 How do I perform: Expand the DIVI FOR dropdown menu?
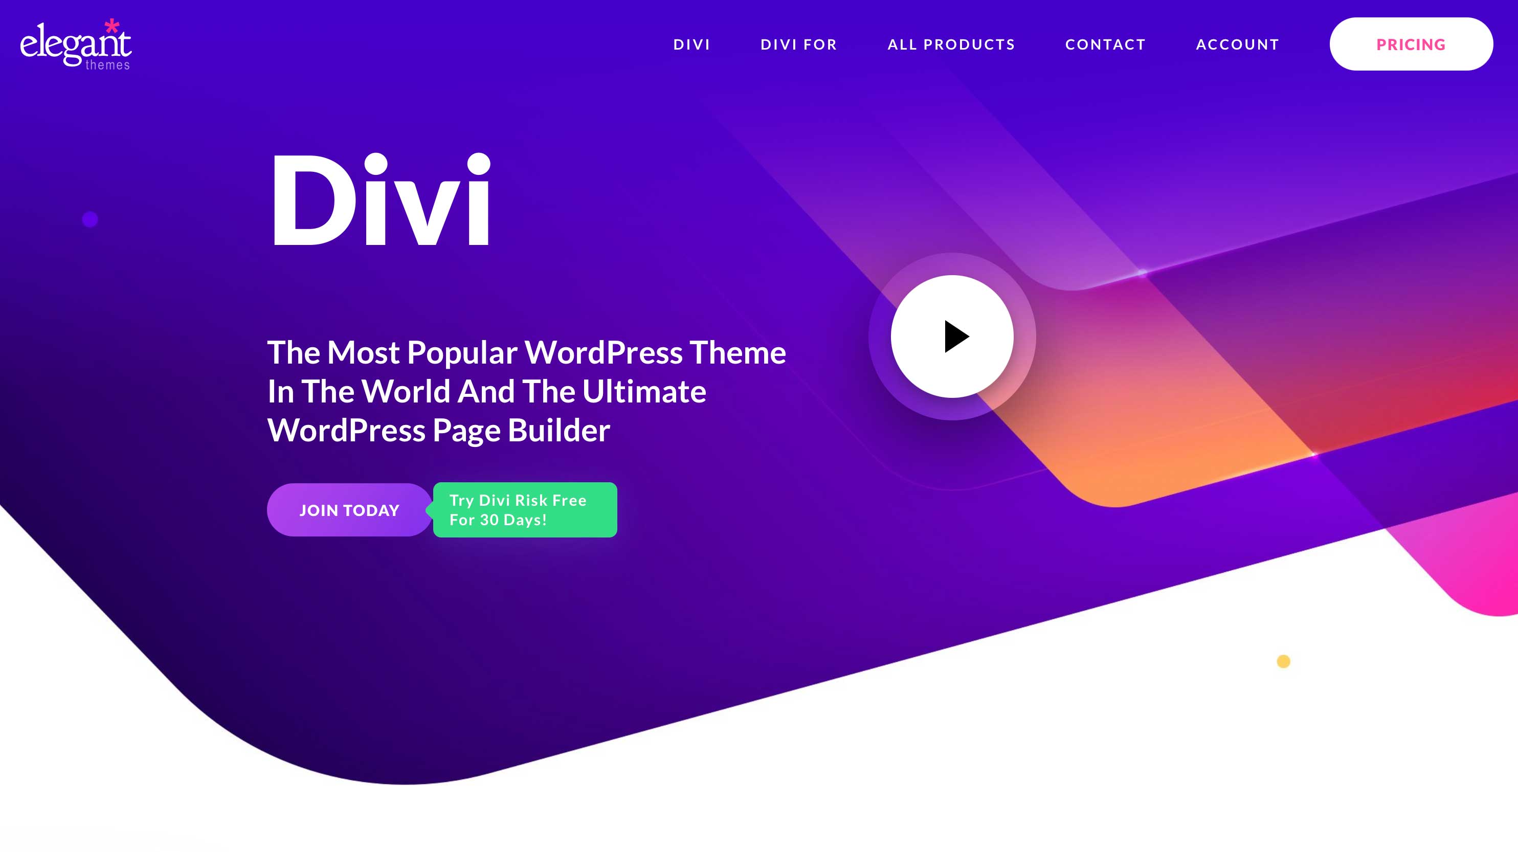[798, 44]
